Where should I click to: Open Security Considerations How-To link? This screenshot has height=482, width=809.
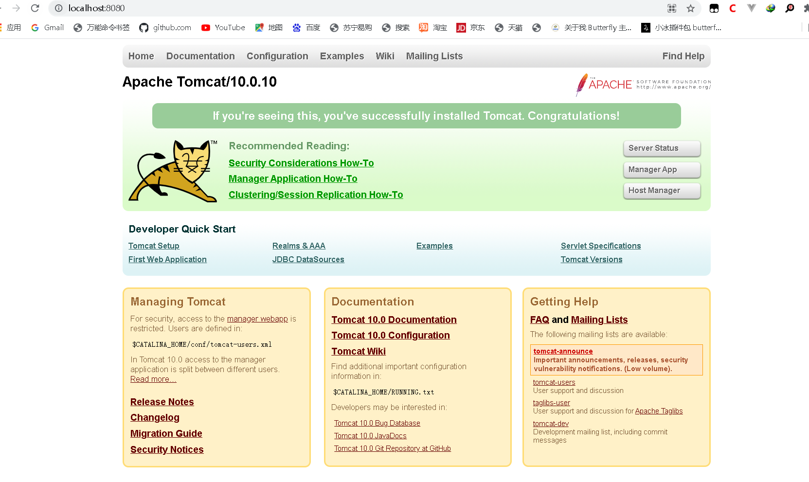(x=301, y=163)
